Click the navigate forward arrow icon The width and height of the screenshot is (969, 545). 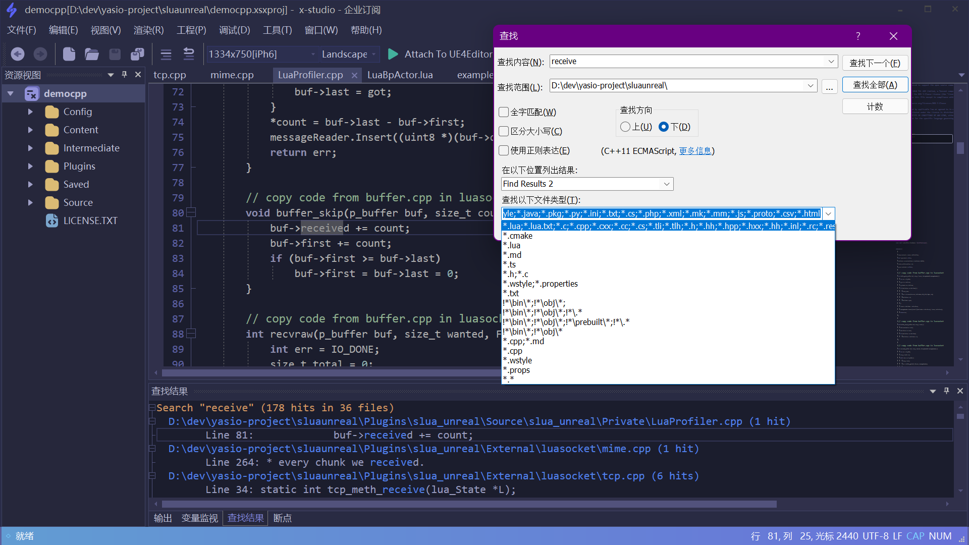[40, 54]
